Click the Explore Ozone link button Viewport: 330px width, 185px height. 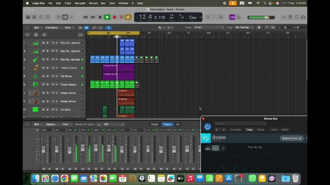292,138
